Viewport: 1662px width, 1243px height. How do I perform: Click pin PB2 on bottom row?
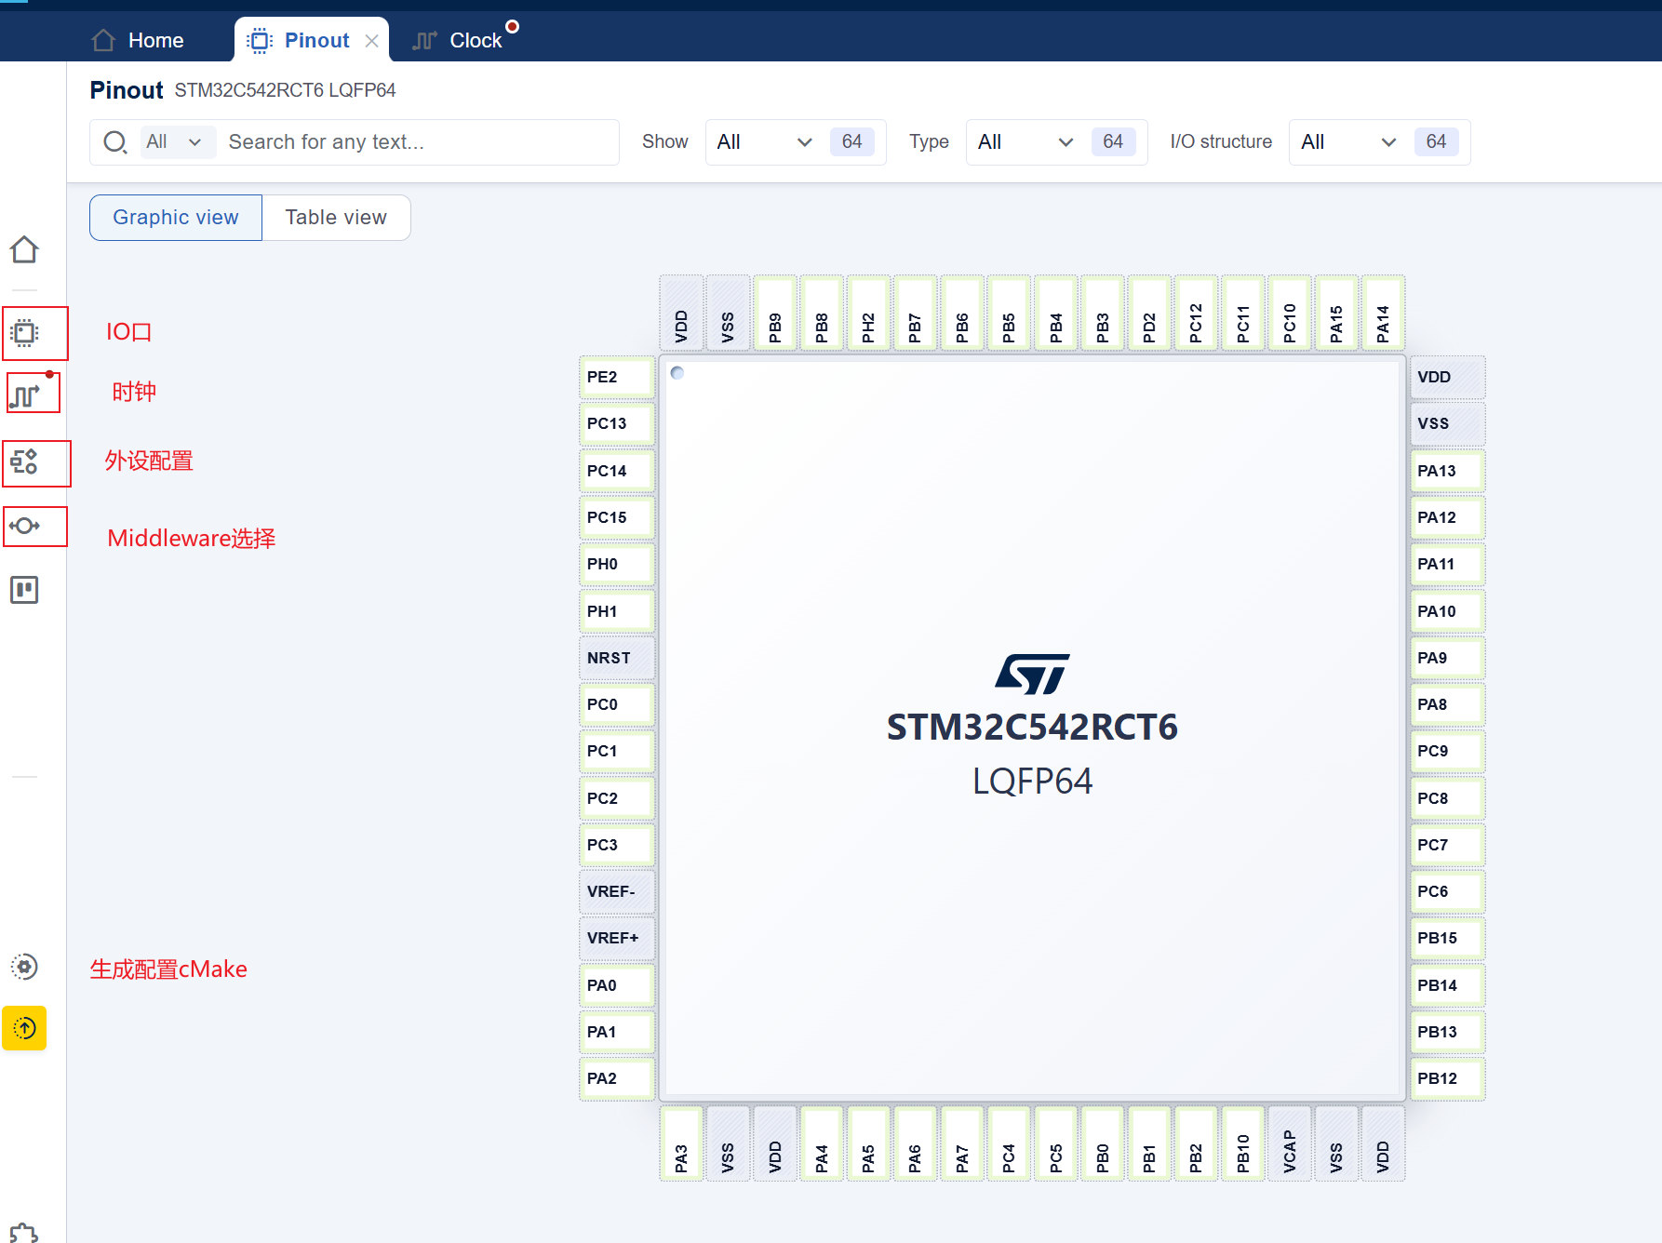(1196, 1143)
